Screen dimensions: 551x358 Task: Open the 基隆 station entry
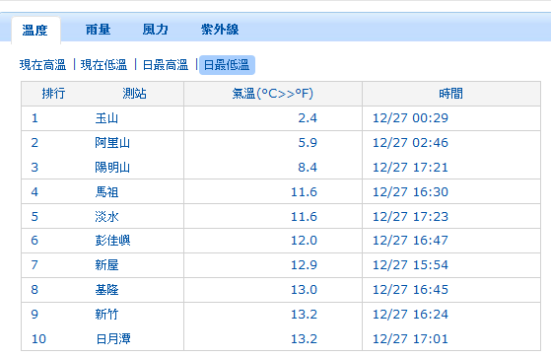pyautogui.click(x=106, y=290)
